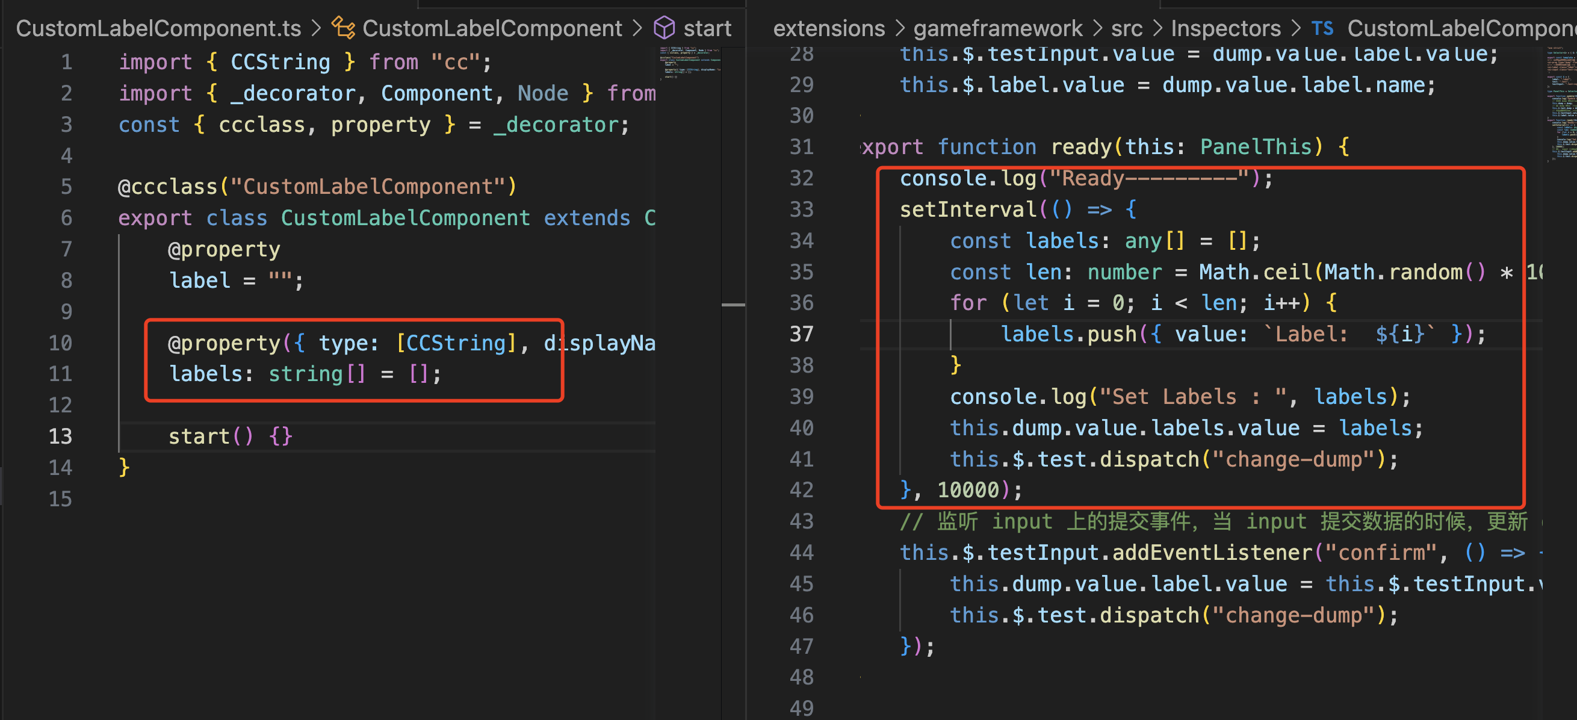The height and width of the screenshot is (720, 1577).
Task: Open the Inspectors breadcrumb folder
Action: pos(1225,28)
